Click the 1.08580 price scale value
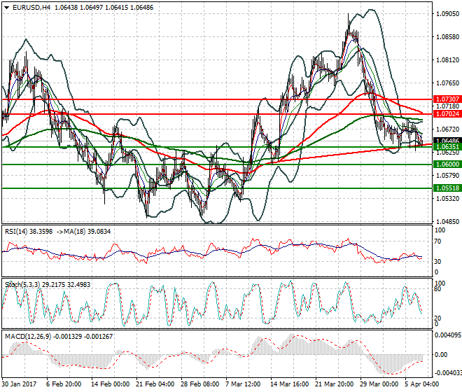The image size is (462, 392). click(447, 37)
